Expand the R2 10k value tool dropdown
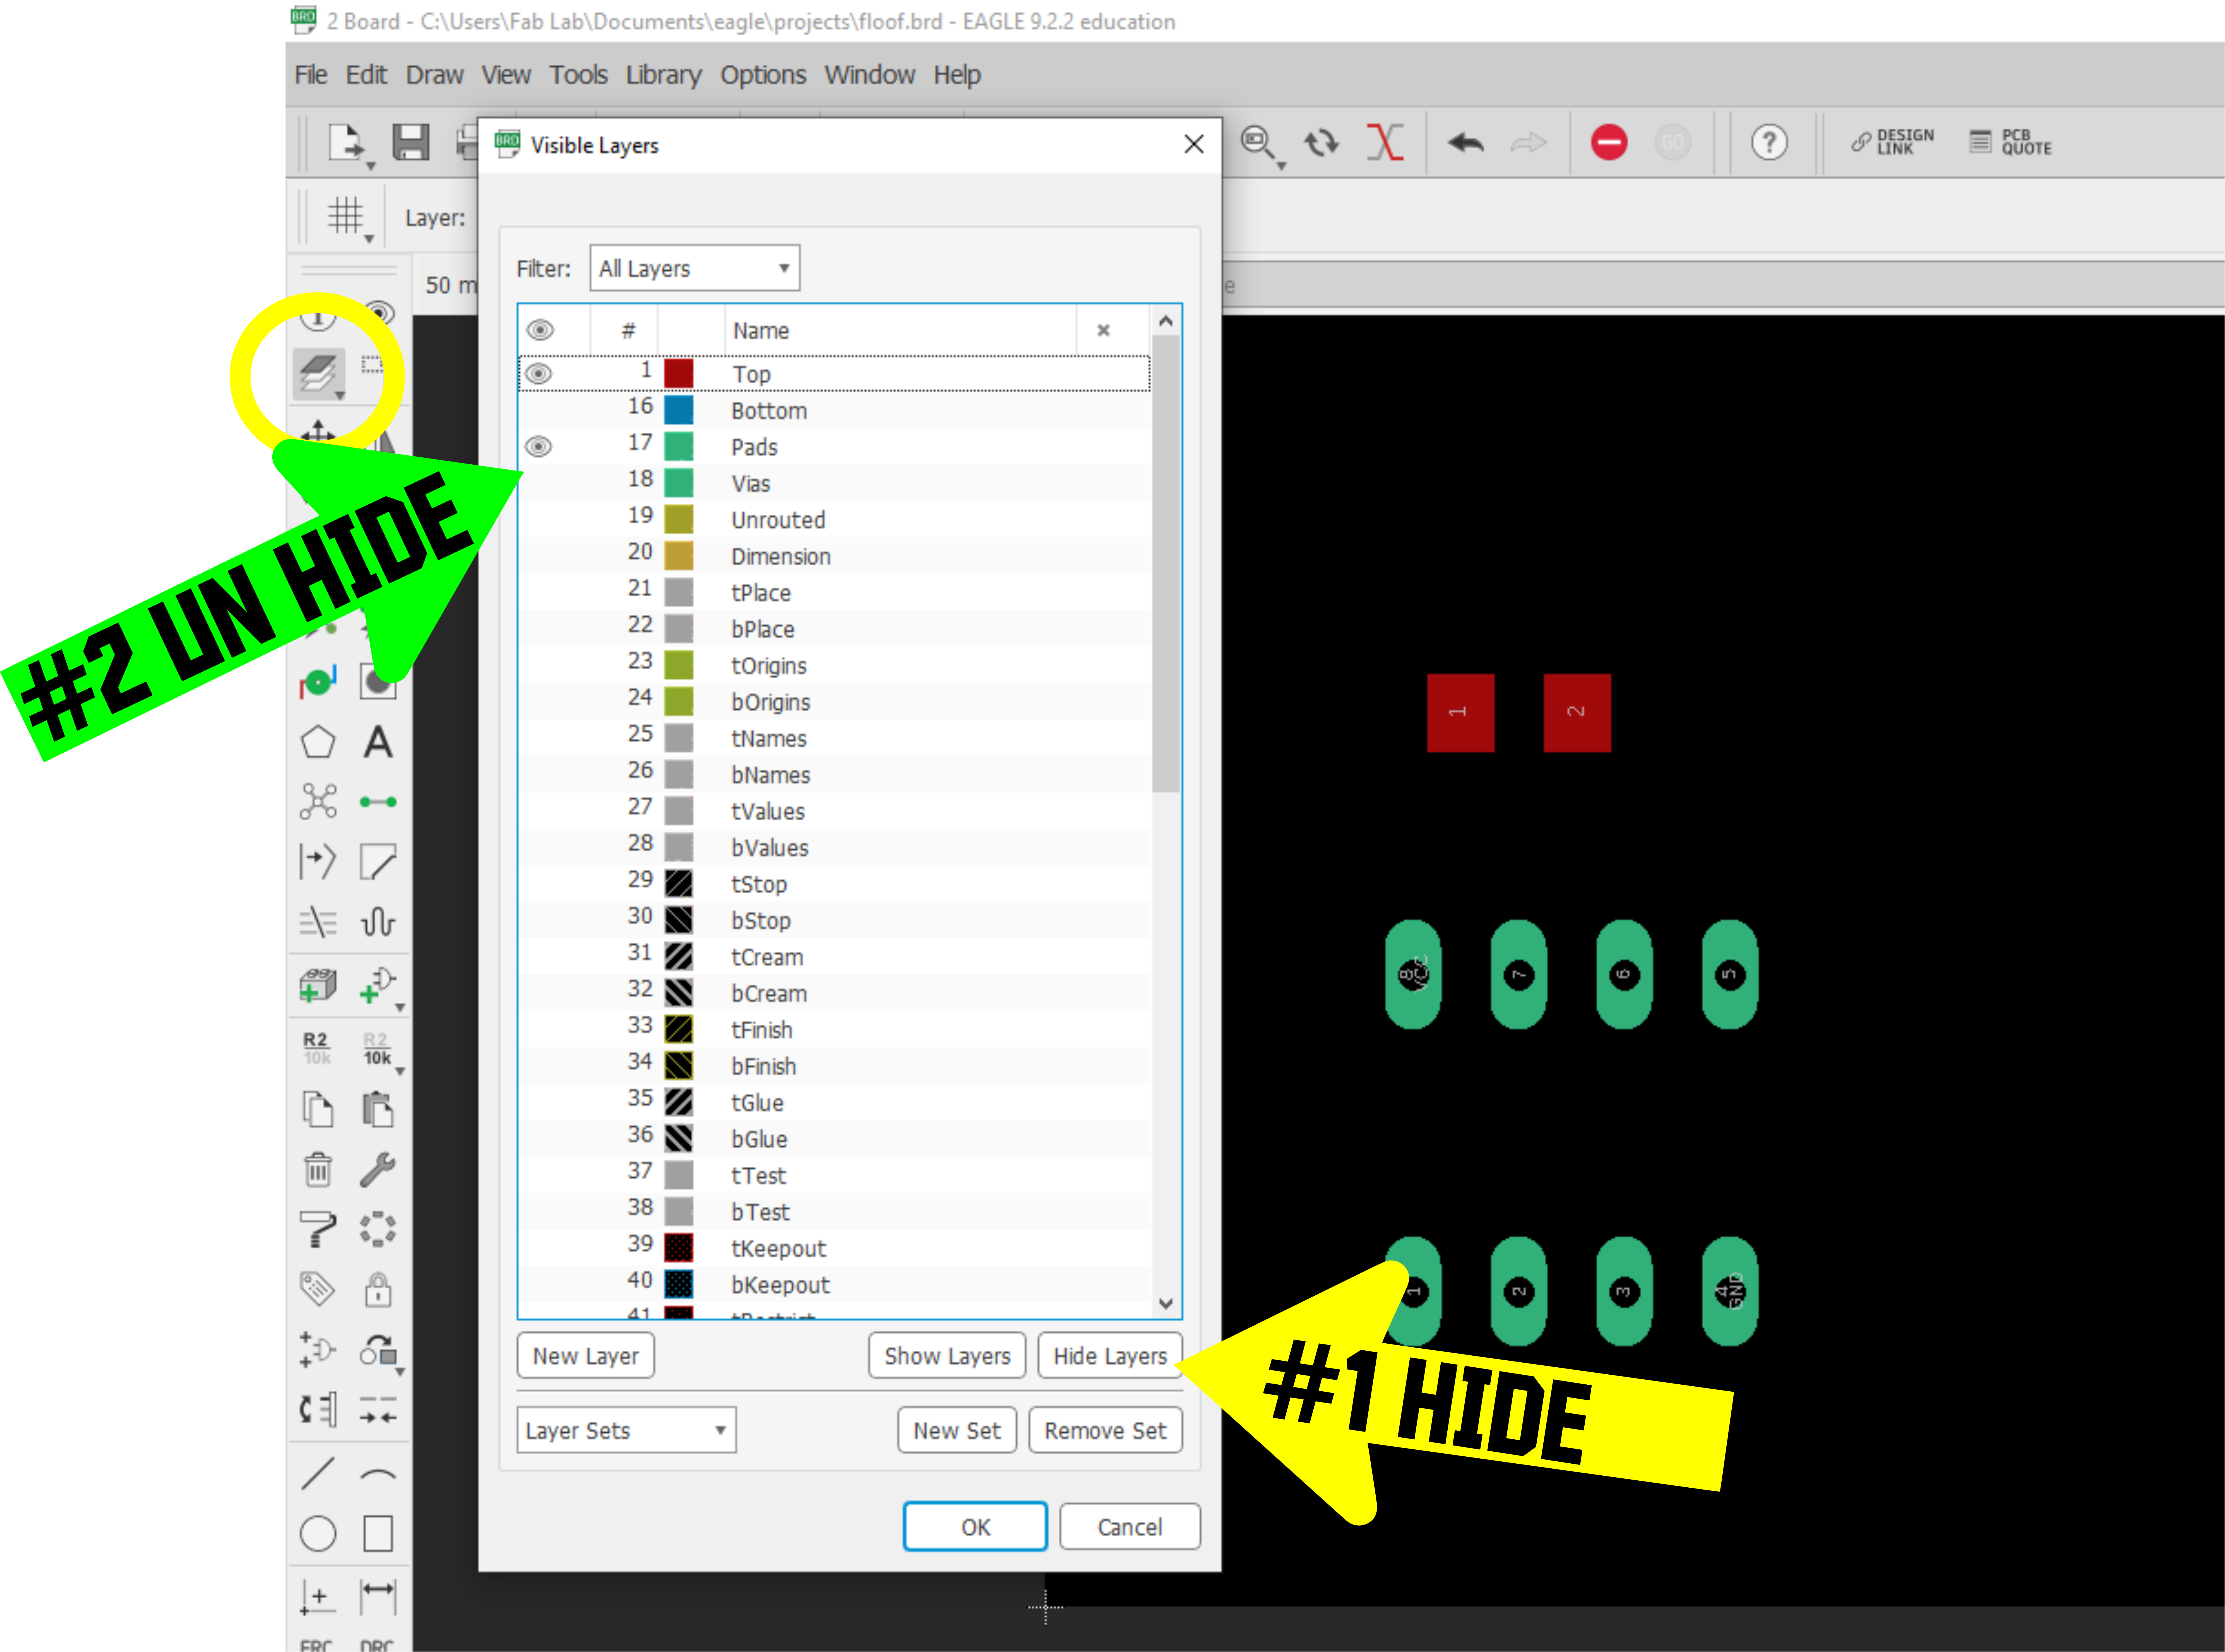The image size is (2225, 1652). (x=400, y=1071)
